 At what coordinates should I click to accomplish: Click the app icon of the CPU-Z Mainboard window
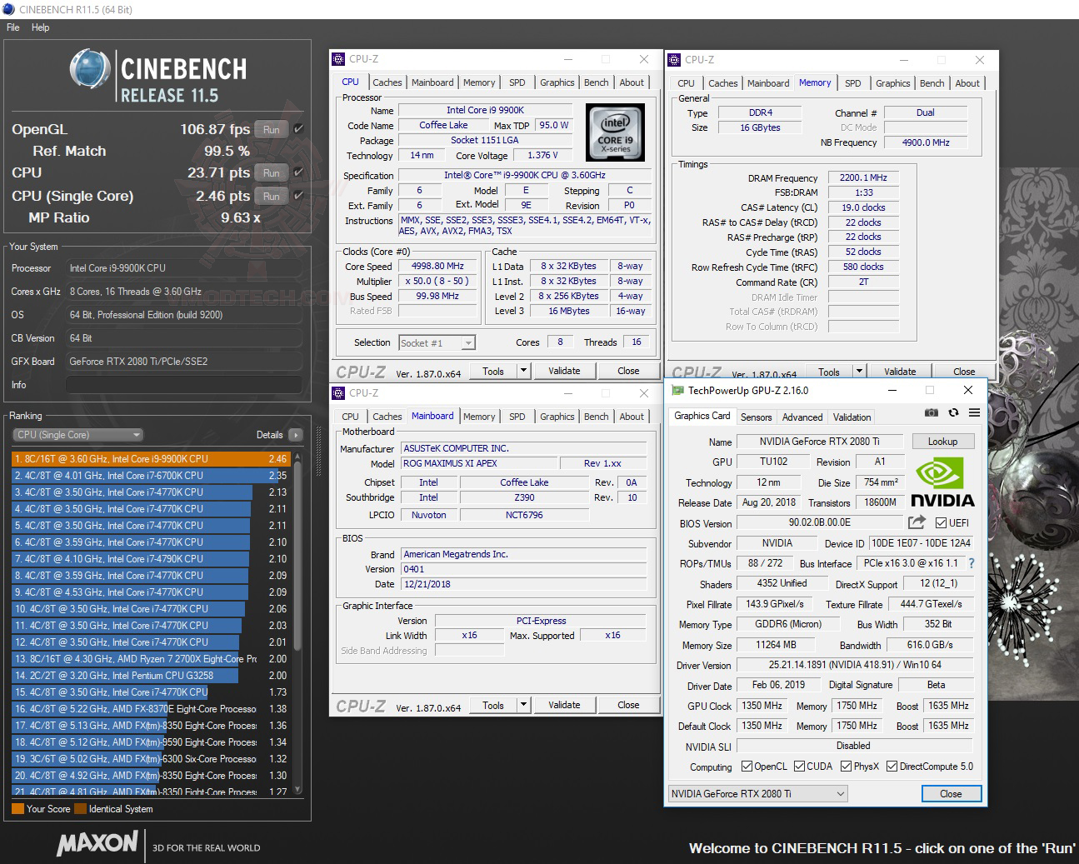[339, 393]
